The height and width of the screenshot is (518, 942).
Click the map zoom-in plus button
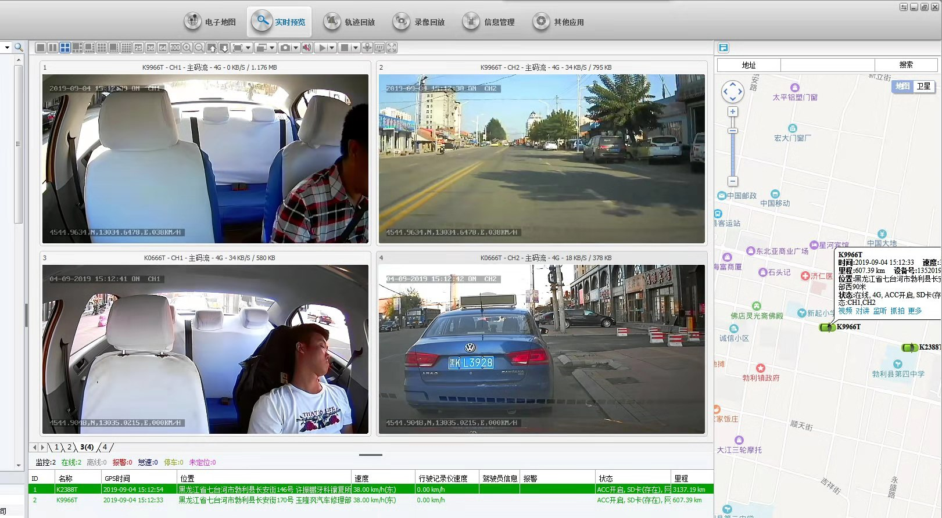click(x=733, y=111)
